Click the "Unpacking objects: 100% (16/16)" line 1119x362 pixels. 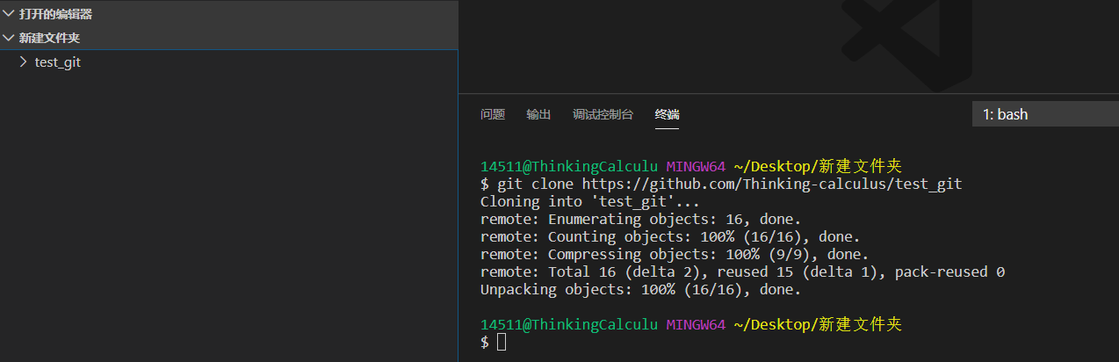point(641,289)
